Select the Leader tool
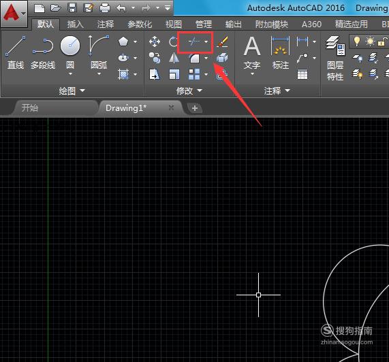Screen dimensions: 389x362 302,58
